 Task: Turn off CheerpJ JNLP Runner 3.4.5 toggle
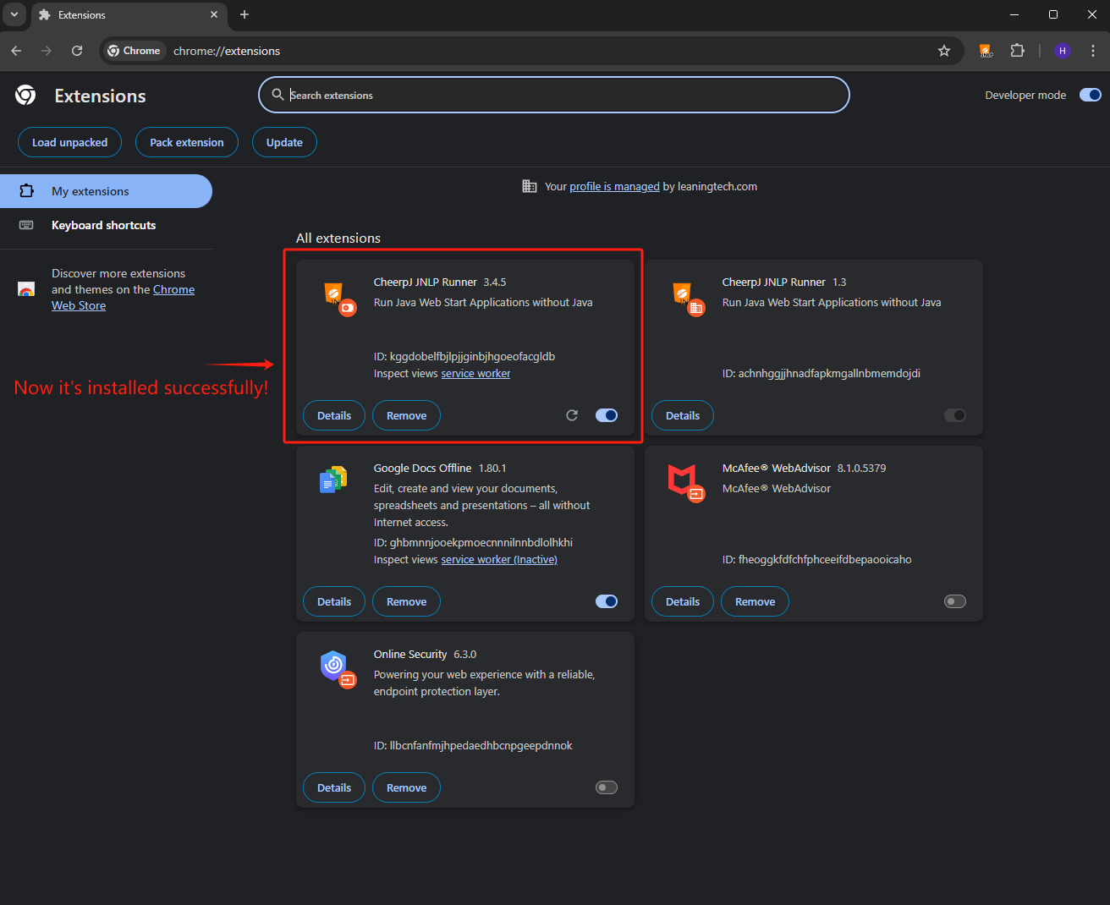pos(607,415)
